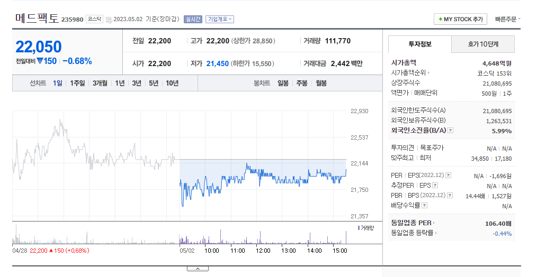Click the 저가 value 21,450

[x=218, y=63]
